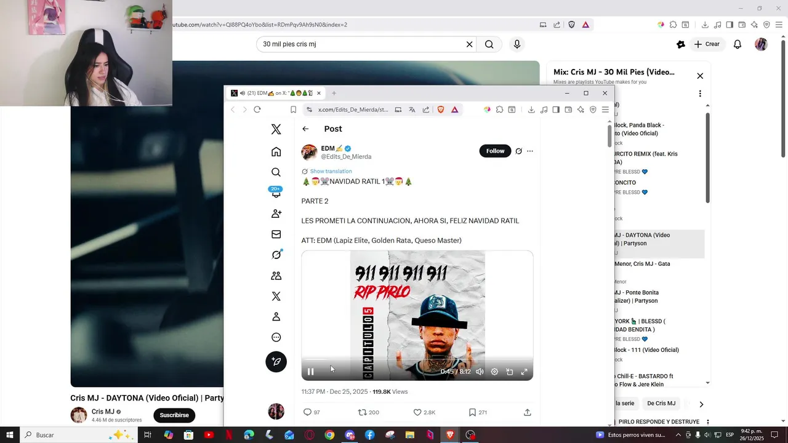The width and height of the screenshot is (788, 443).
Task: Follow the EDM account
Action: (495, 151)
